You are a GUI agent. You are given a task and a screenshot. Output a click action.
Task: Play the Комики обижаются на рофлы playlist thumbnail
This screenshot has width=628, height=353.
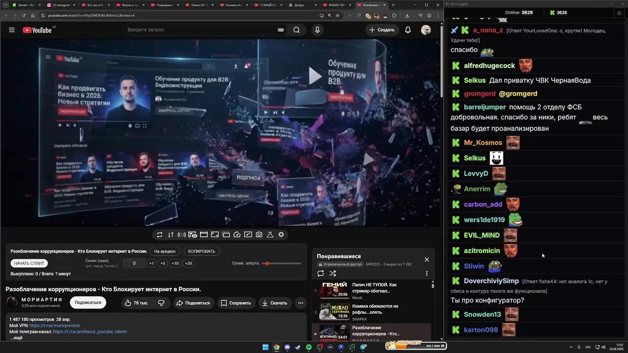click(x=335, y=311)
